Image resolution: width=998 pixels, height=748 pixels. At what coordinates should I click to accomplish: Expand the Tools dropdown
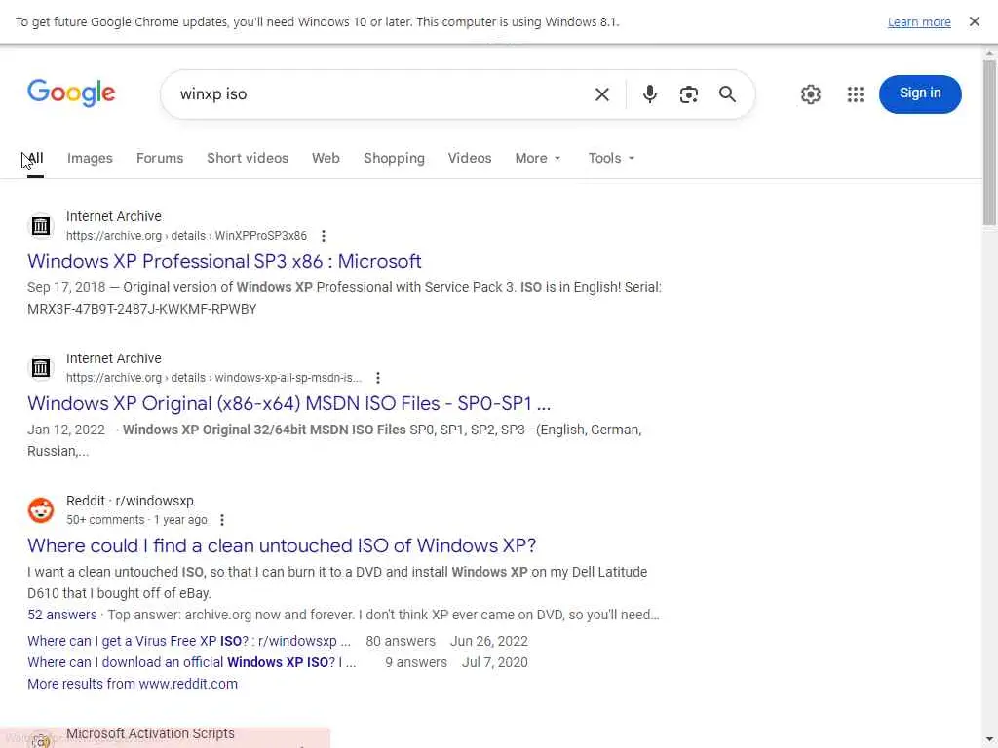tap(611, 158)
